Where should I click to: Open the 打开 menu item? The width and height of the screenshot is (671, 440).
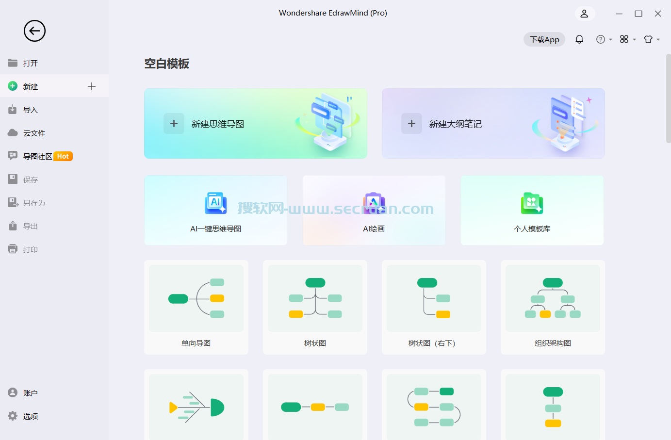[54, 63]
